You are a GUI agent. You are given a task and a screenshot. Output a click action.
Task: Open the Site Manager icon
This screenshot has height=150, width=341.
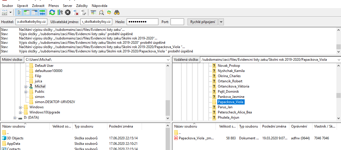point(5,12)
